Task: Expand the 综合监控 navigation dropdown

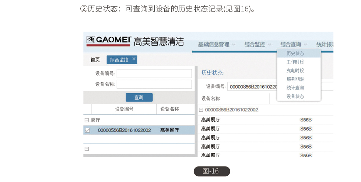Action: tap(257, 44)
